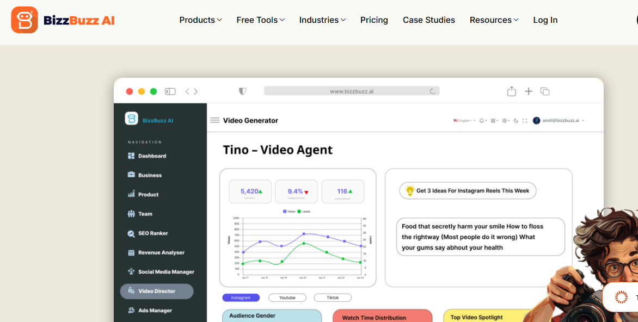Screen dimensions: 638x322
Task: Toggle dark mode with the moon icon
Action: (516, 121)
